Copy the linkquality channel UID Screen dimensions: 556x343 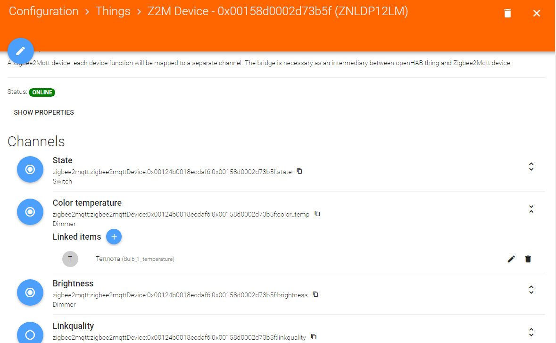[314, 336]
